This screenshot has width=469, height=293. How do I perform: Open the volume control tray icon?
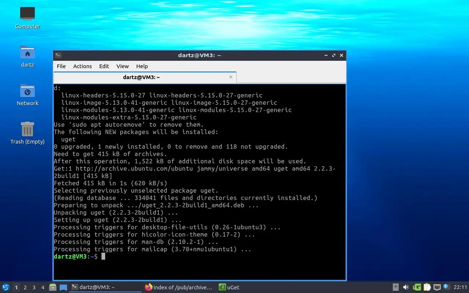point(406,287)
